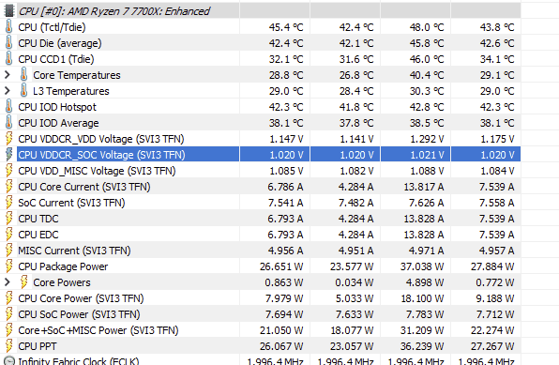This screenshot has width=559, height=365.
Task: Click lightning icon beside Core+SoC+MISC Power
Action: click(9, 330)
